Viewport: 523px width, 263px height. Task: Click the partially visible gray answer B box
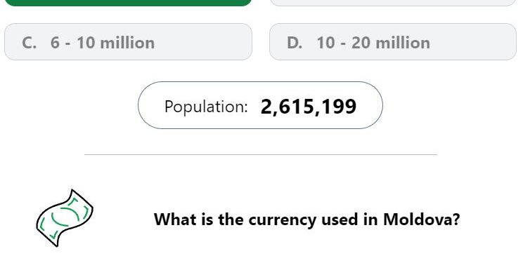[393, 3]
